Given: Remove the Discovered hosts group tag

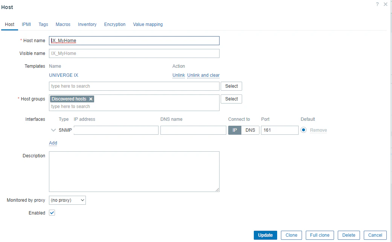Looking at the screenshot, I should tap(91, 99).
